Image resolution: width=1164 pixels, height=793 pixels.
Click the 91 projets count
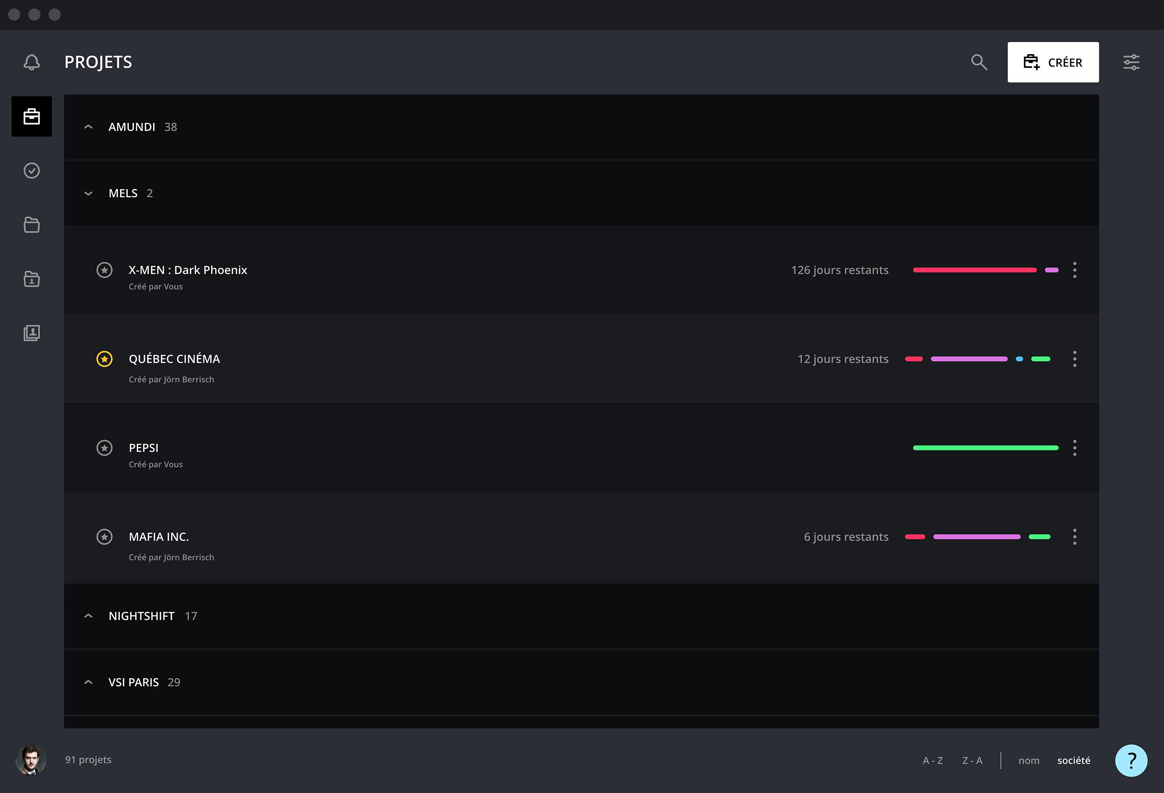(x=88, y=759)
